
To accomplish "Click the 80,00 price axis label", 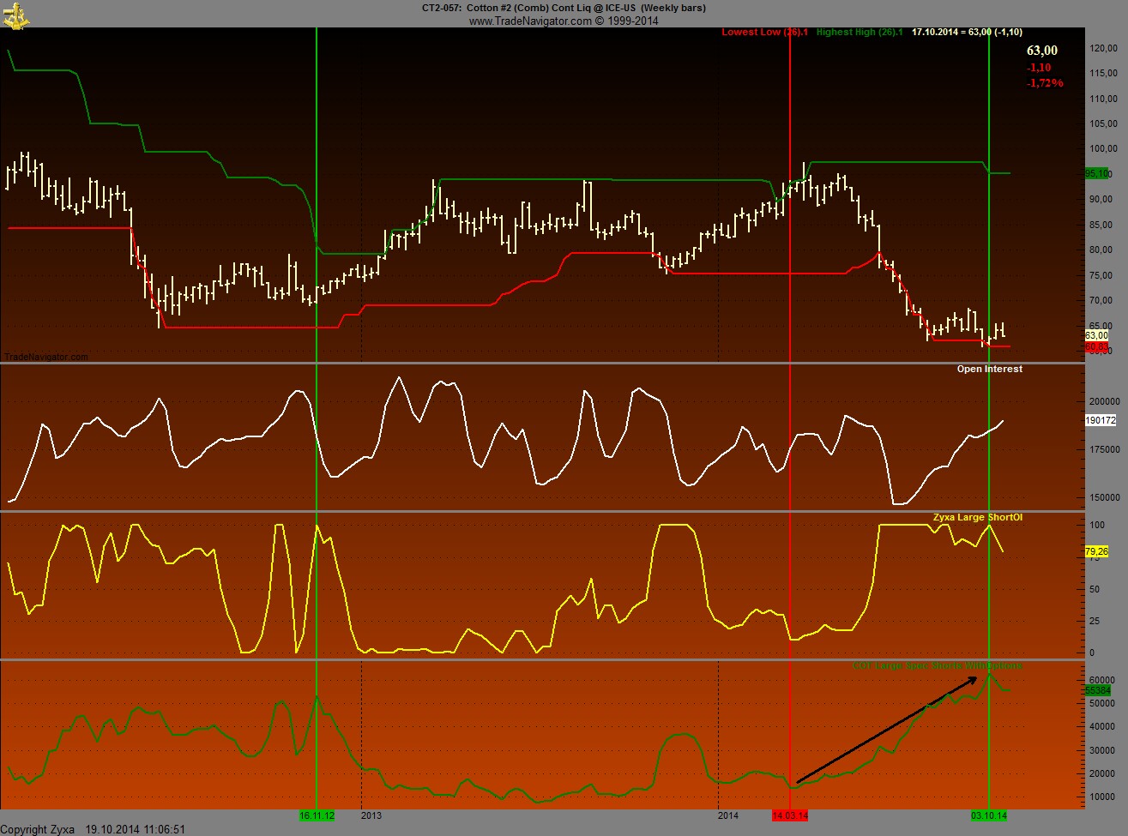I will click(x=1101, y=250).
